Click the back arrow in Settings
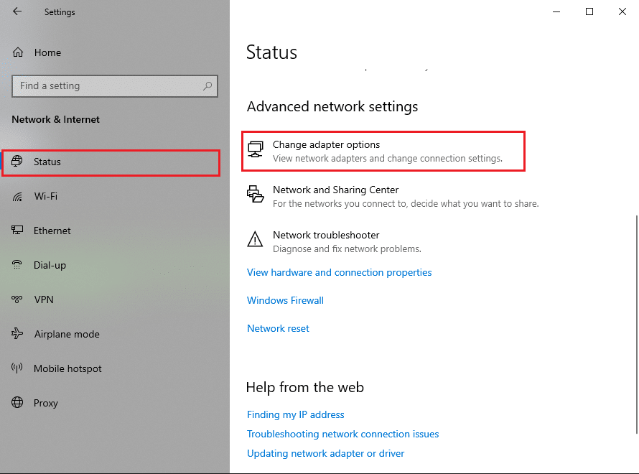 click(x=17, y=11)
